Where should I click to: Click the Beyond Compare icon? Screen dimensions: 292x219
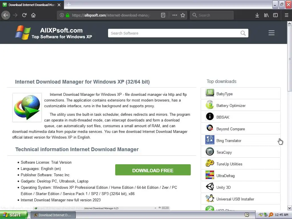click(x=210, y=128)
